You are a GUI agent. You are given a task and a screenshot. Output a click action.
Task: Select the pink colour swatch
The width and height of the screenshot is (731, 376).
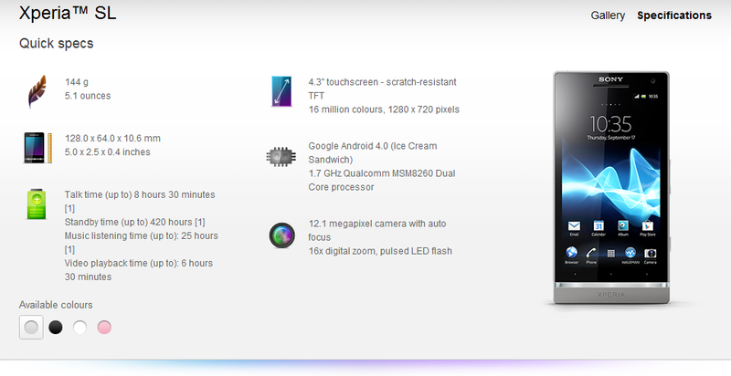click(104, 327)
